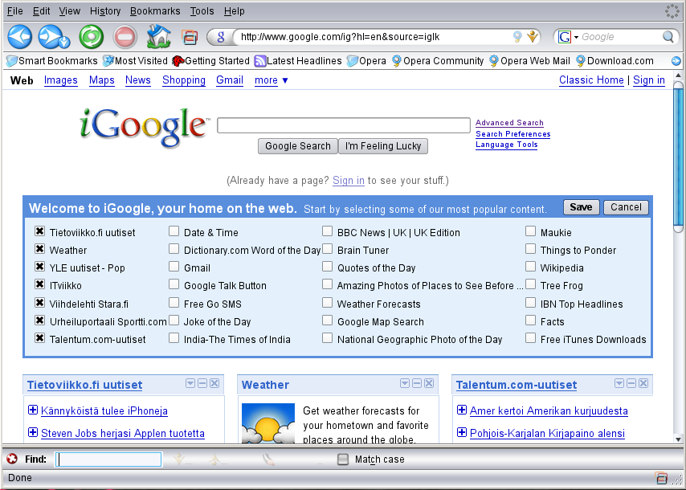Image resolution: width=686 pixels, height=490 pixels.
Task: Open search engine selector dropdown arrow
Action: pyautogui.click(x=576, y=37)
